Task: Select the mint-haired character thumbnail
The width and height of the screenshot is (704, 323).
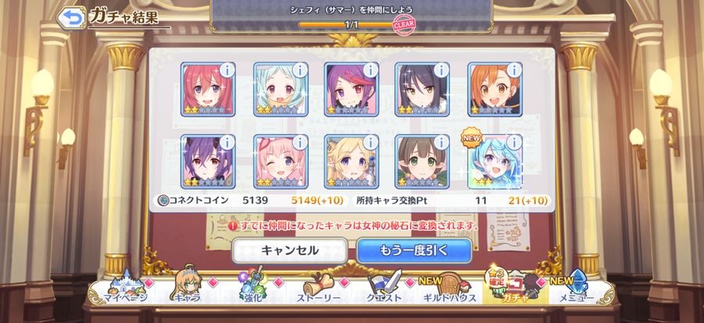Action: (x=281, y=89)
